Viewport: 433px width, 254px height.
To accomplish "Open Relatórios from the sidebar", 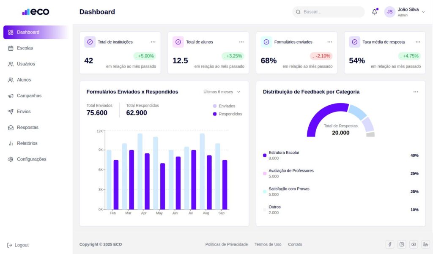I will coord(27,143).
